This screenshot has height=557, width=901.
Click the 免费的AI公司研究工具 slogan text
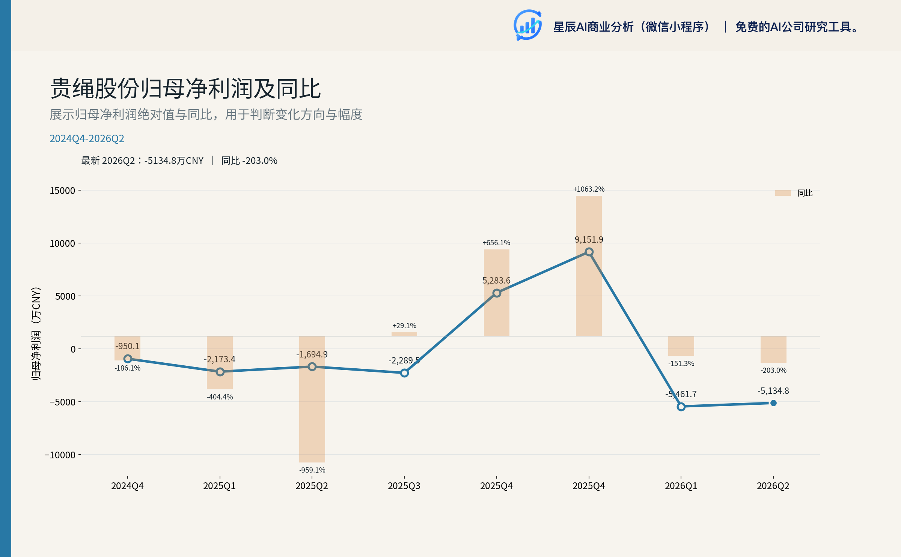[797, 27]
